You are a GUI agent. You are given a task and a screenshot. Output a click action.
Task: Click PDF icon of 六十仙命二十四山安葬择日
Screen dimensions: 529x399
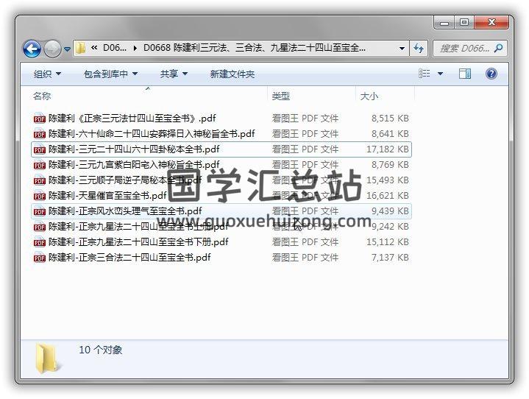pos(40,134)
